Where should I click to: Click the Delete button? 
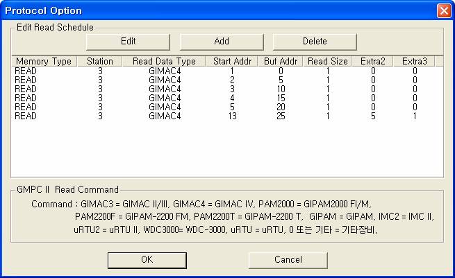[x=315, y=42]
